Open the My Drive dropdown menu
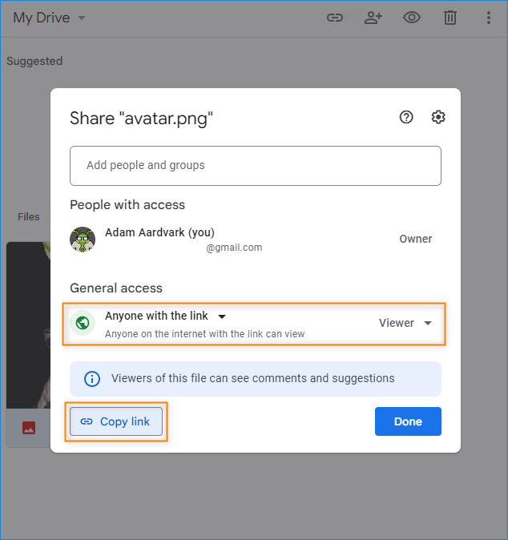Viewport: 508px width, 540px height. tap(49, 18)
